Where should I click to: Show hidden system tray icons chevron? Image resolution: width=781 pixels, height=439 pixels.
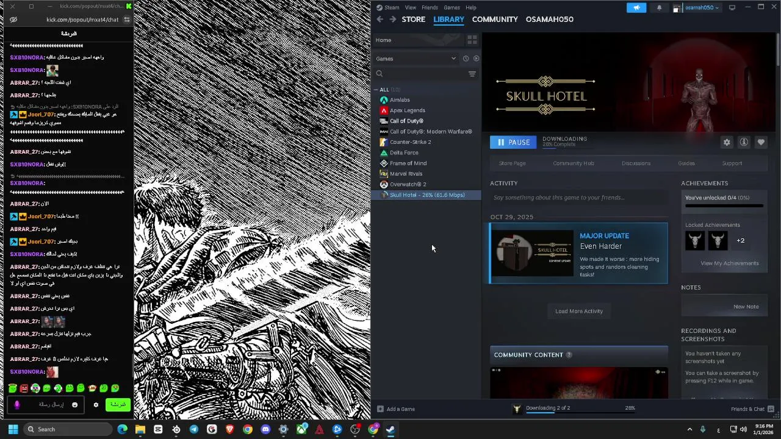(689, 429)
